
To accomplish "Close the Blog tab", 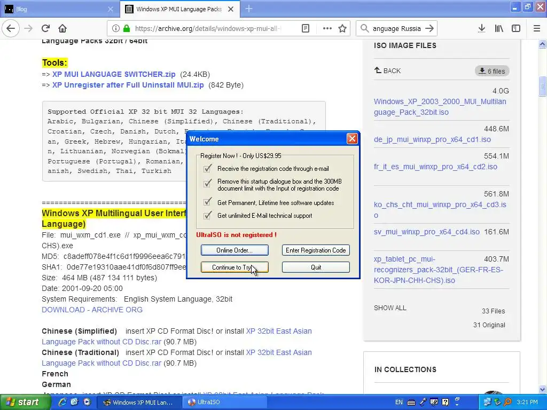I will pyautogui.click(x=111, y=9).
